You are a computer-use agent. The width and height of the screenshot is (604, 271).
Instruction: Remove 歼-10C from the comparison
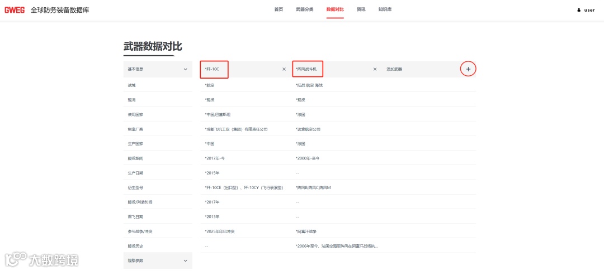point(284,69)
